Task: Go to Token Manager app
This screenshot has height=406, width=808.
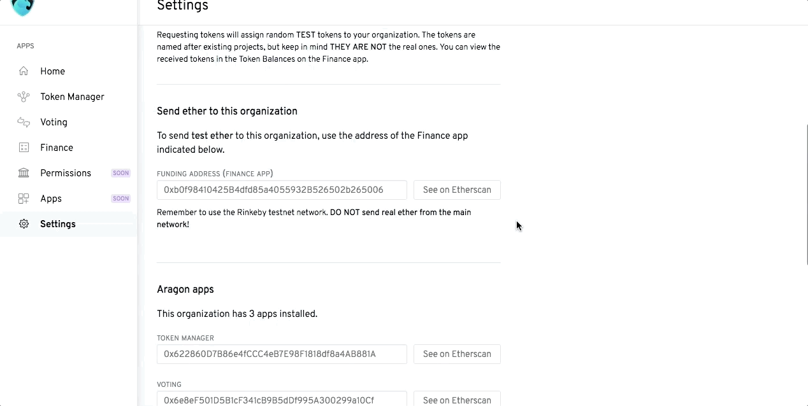Action: click(x=72, y=97)
